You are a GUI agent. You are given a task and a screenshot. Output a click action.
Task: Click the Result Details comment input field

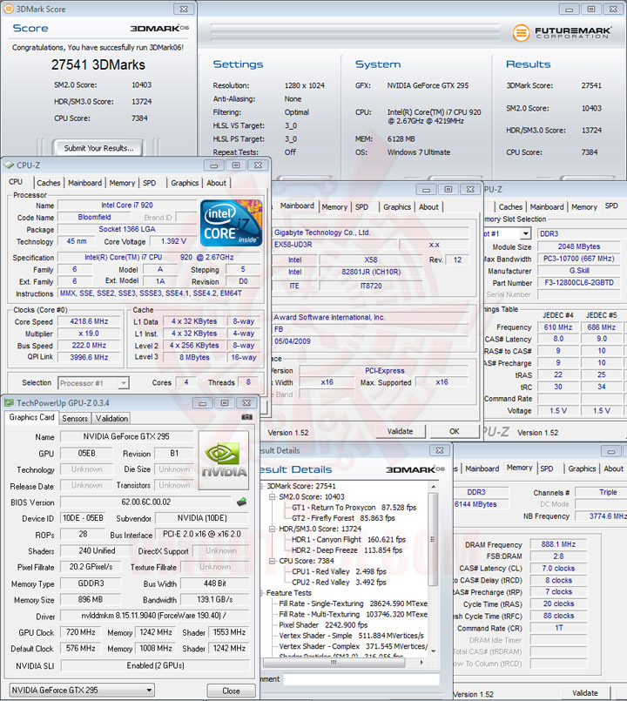coord(361,679)
